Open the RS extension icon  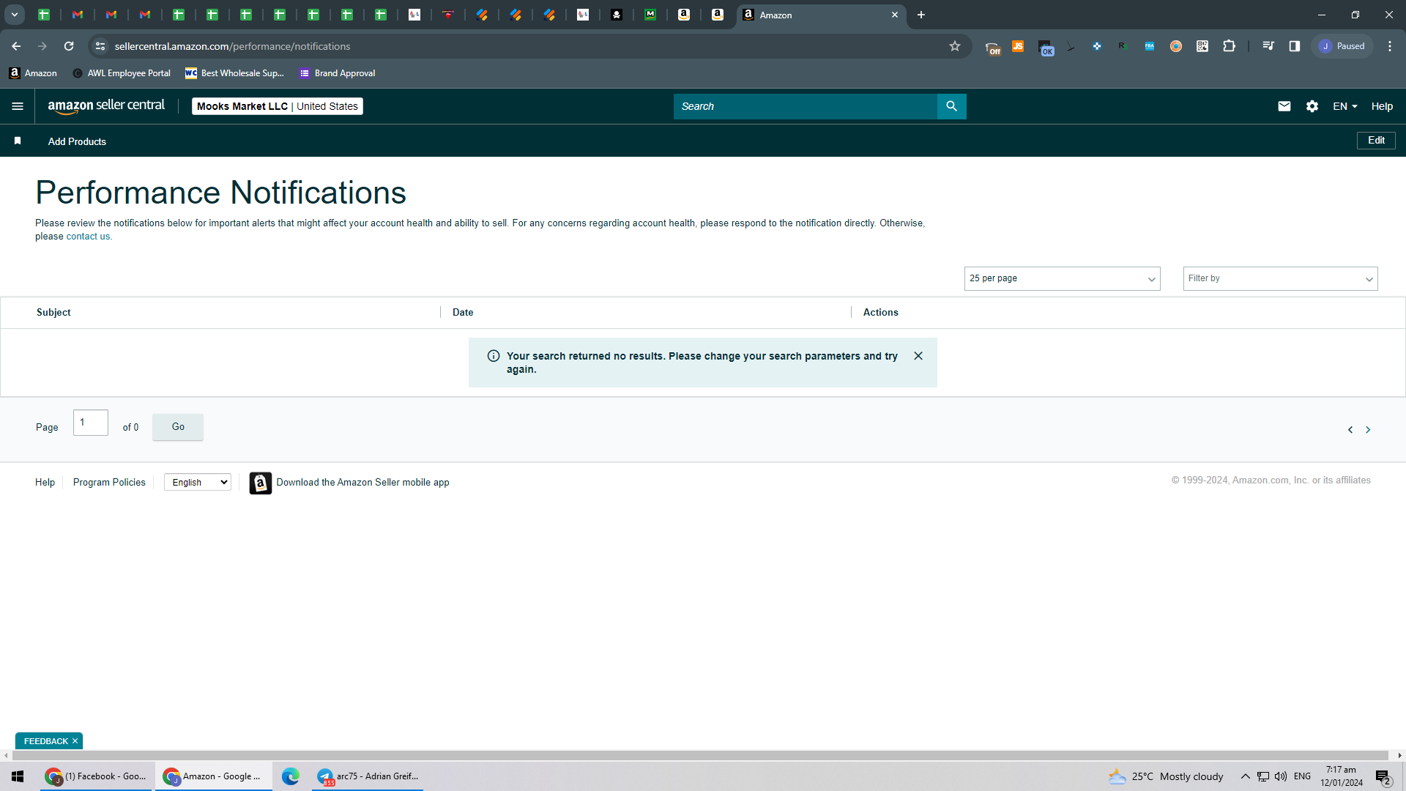1122,46
